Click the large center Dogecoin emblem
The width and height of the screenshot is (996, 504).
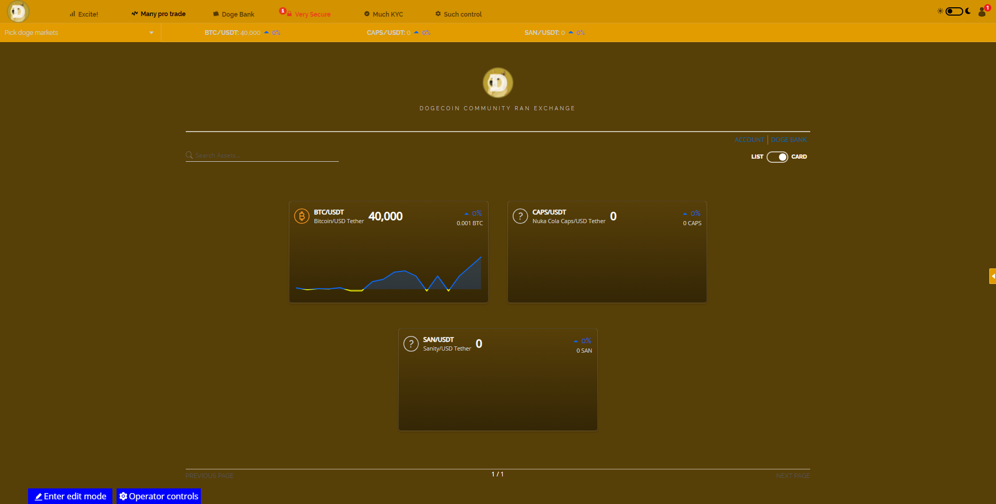(x=497, y=83)
